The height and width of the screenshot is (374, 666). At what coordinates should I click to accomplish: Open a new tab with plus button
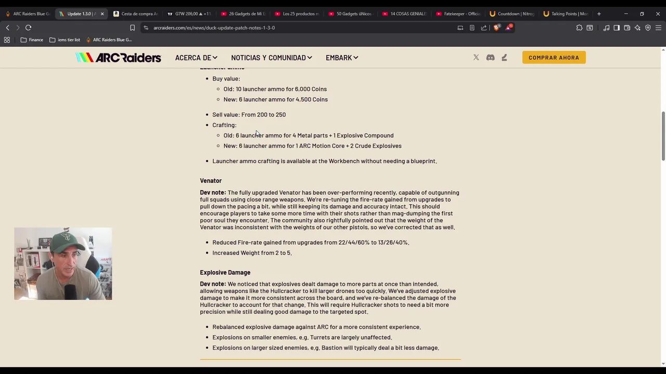[x=599, y=14]
